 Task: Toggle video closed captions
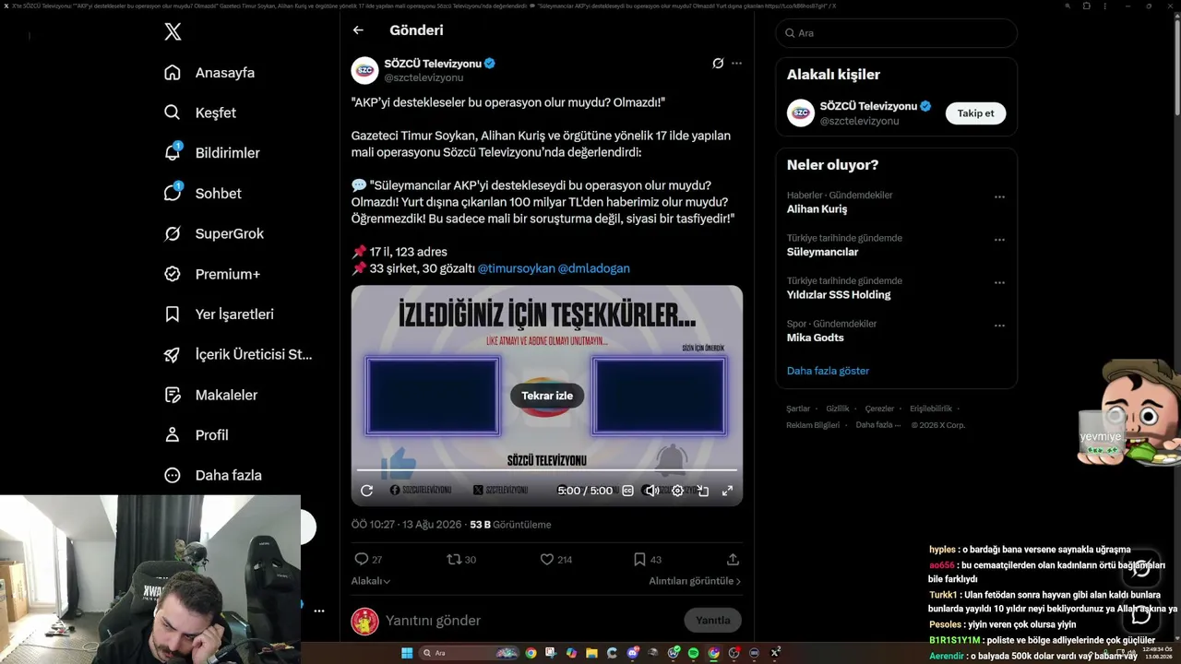click(627, 491)
